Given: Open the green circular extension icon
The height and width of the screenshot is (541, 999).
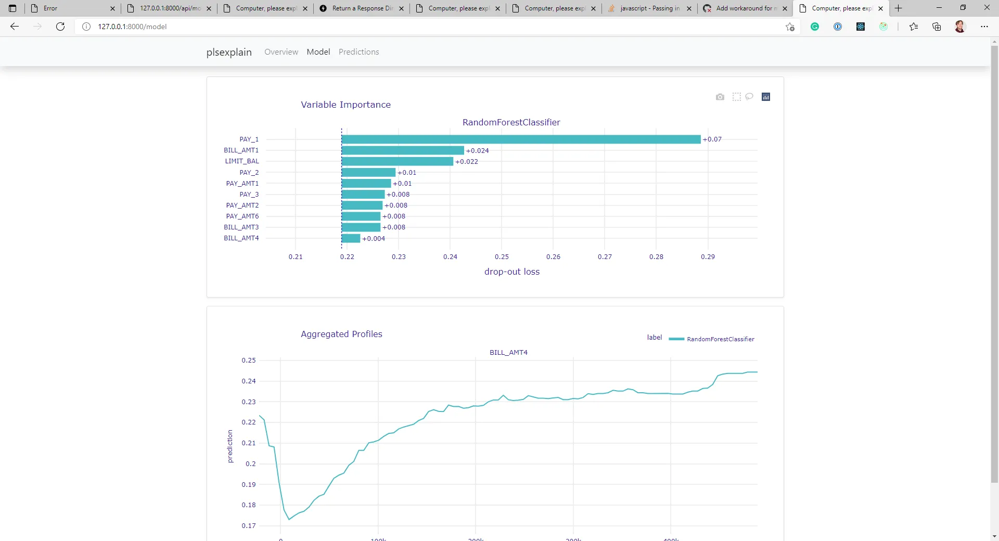Looking at the screenshot, I should coord(883,27).
